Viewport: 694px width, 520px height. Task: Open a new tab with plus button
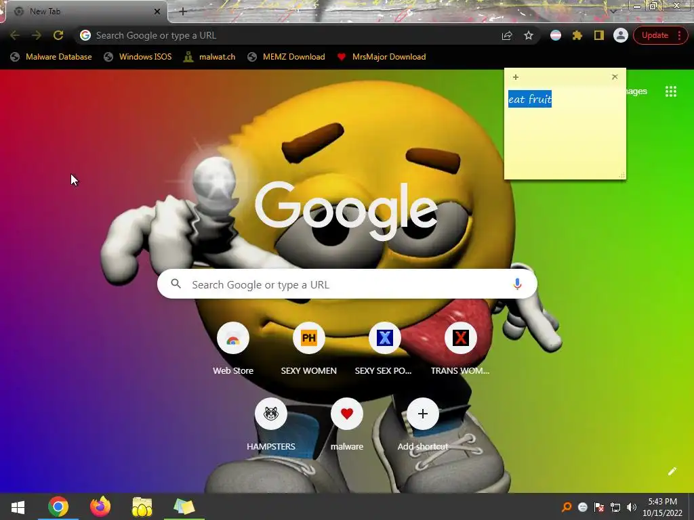pyautogui.click(x=183, y=12)
